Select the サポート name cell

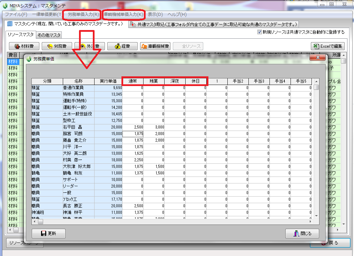tap(79, 180)
